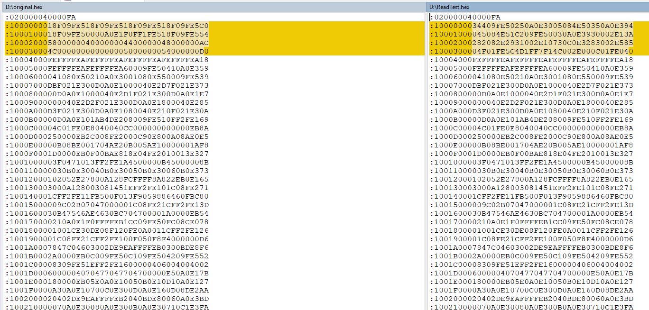Click line :1001A000 in ReadTest.hex pane
This screenshot has width=649, height=310.
(x=532, y=247)
